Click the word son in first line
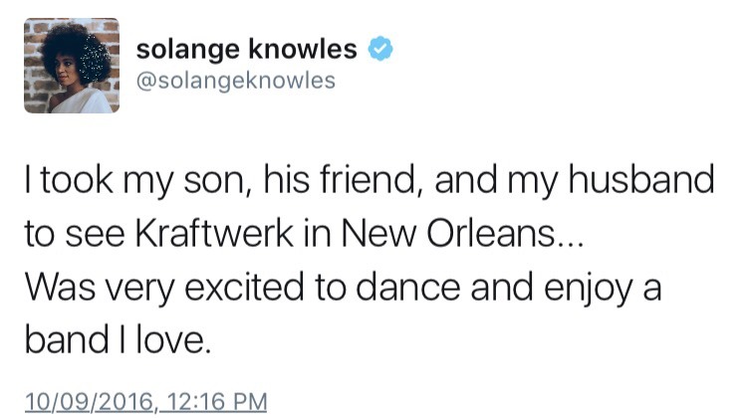Screen dimensions: 747x418 click(x=215, y=183)
